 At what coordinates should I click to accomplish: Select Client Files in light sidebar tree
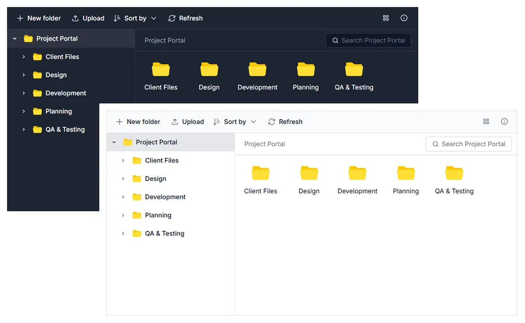155,161
